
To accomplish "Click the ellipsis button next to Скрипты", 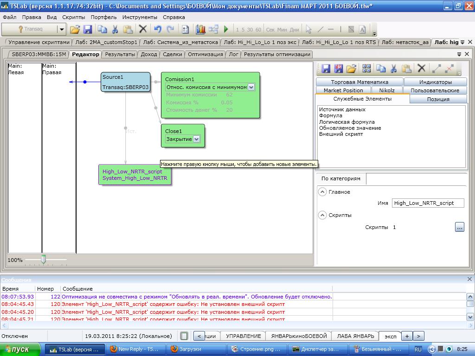I will tap(459, 227).
